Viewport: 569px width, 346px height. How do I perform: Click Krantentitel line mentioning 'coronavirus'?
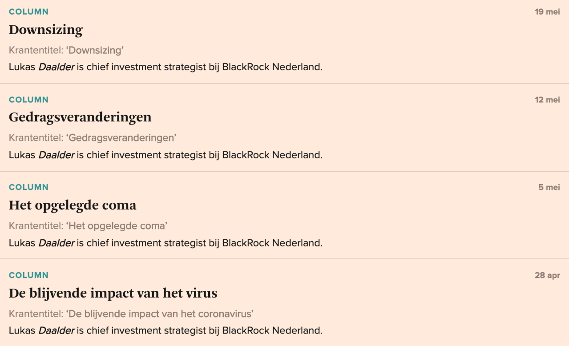tap(131, 314)
